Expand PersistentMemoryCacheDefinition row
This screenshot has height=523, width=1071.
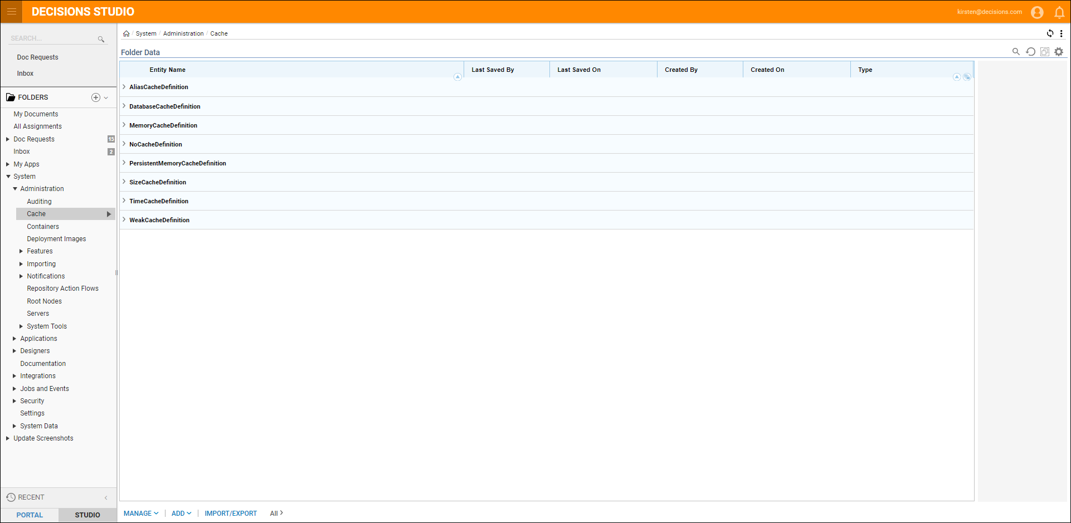point(124,163)
